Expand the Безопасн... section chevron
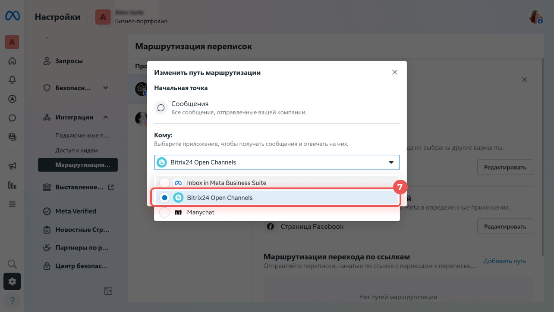 click(106, 87)
